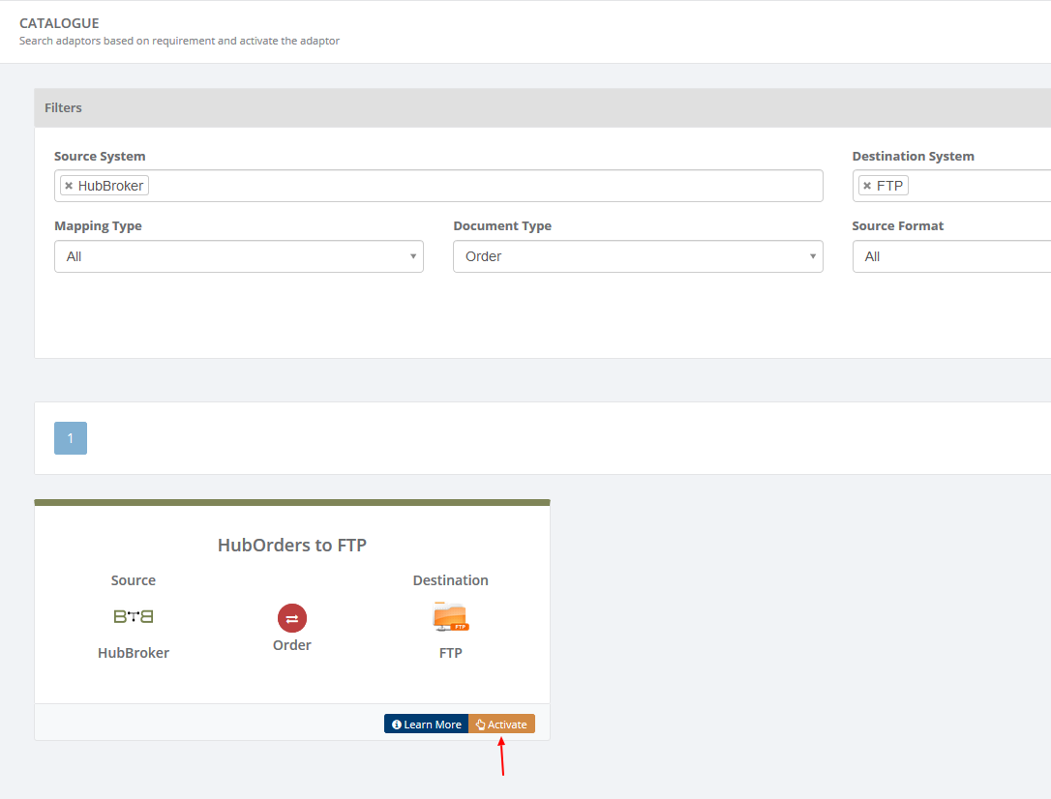This screenshot has width=1051, height=799.
Task: Click the Order label under exchange icon
Action: (292, 645)
